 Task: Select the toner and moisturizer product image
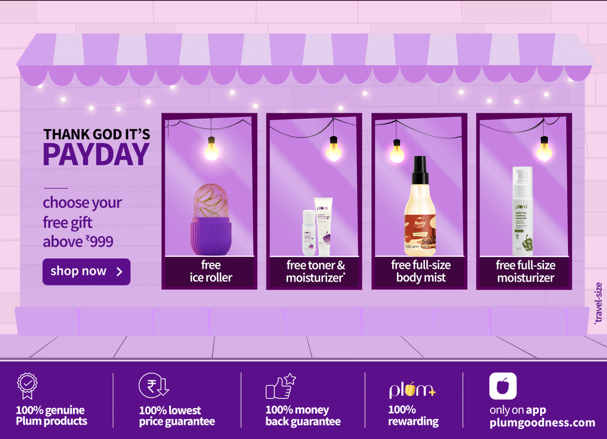pos(317,227)
